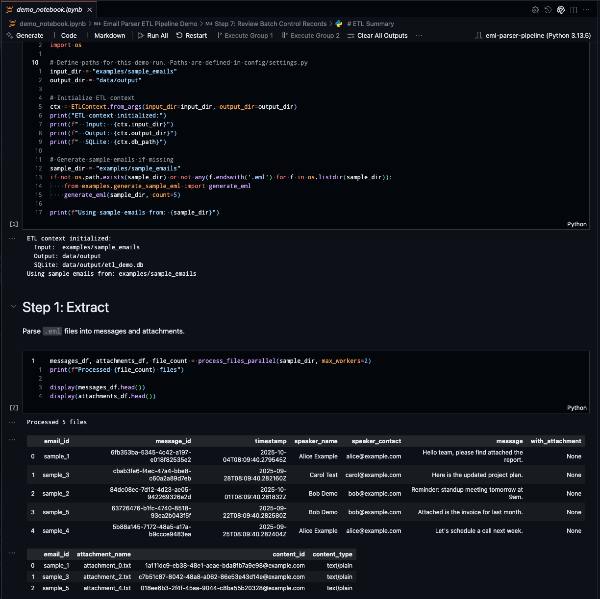Select the eml-parser-pipeline Python kernel
This screenshot has width=600, height=599.
533,35
